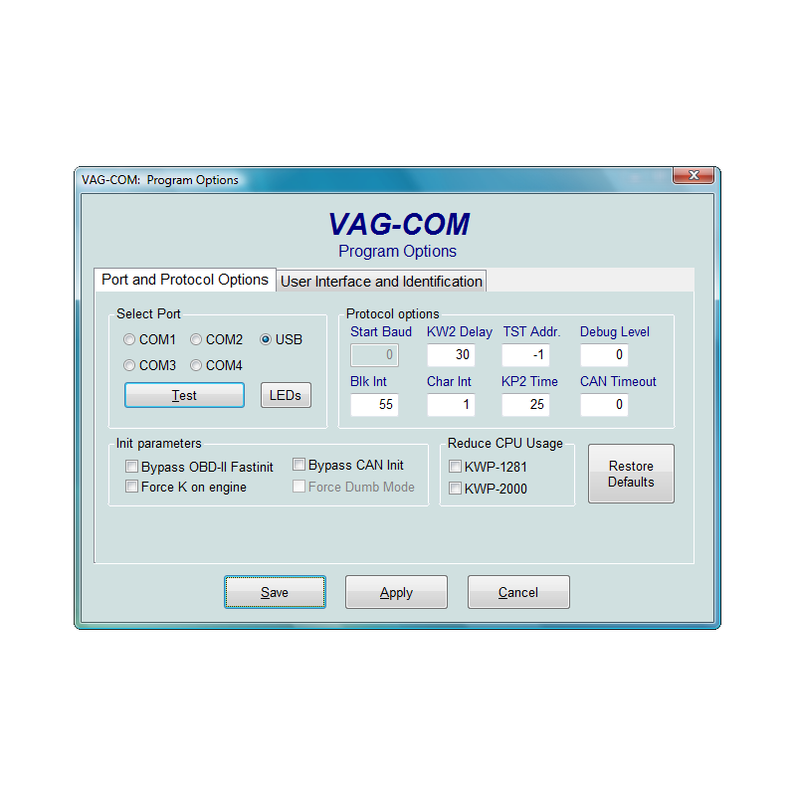Click the 'Select Port' group title
796x796 pixels.
click(148, 313)
